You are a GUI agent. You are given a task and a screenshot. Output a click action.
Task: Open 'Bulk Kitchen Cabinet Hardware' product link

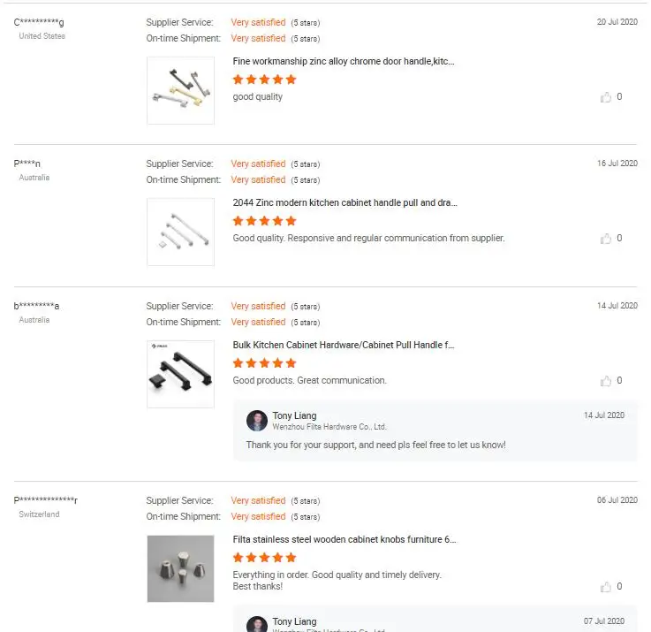pyautogui.click(x=344, y=346)
